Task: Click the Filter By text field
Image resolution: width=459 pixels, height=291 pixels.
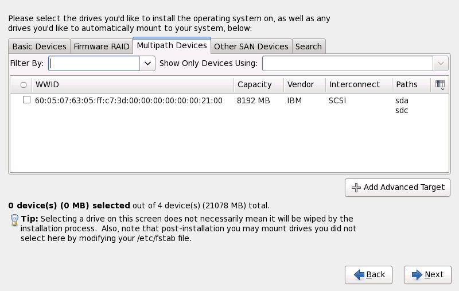Action: coord(95,63)
